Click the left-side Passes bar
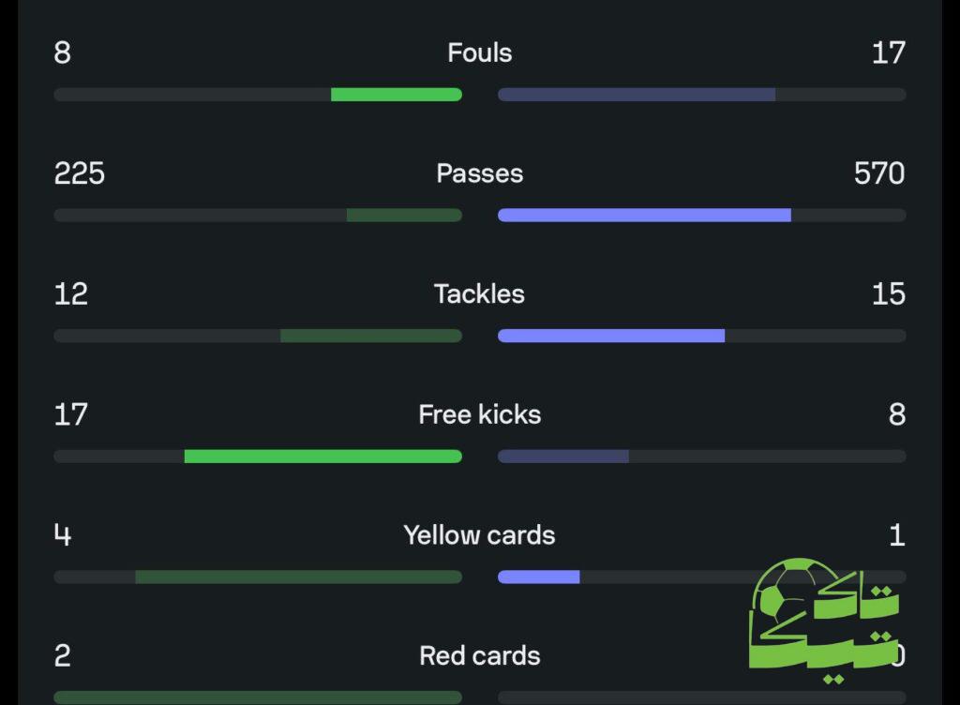Viewport: 960px width, 705px height. 404,216
